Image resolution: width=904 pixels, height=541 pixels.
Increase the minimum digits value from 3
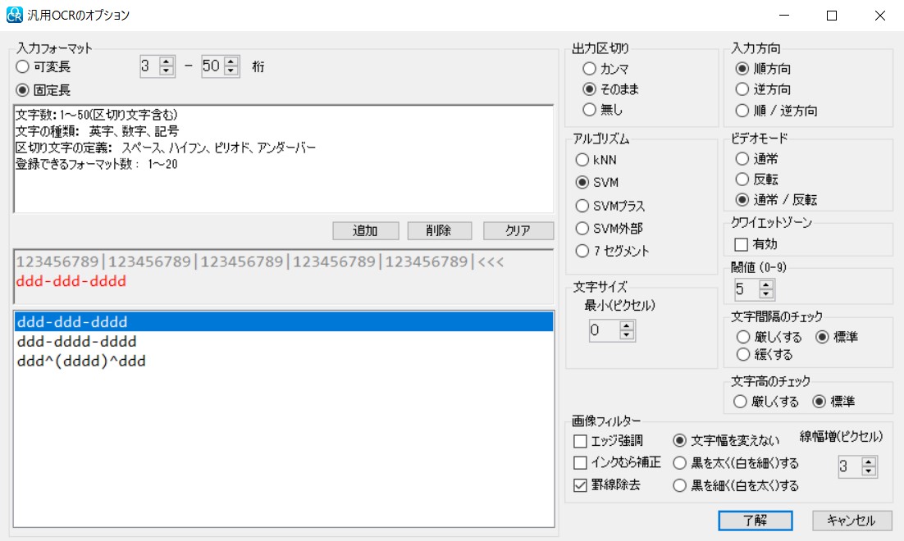point(167,62)
